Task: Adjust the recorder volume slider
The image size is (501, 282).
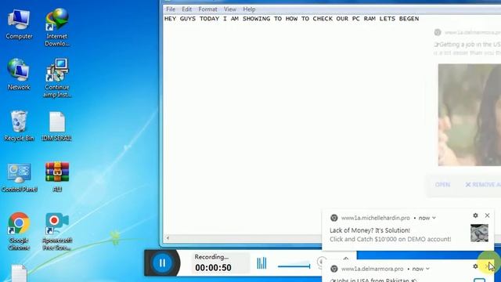Action: [x=294, y=266]
